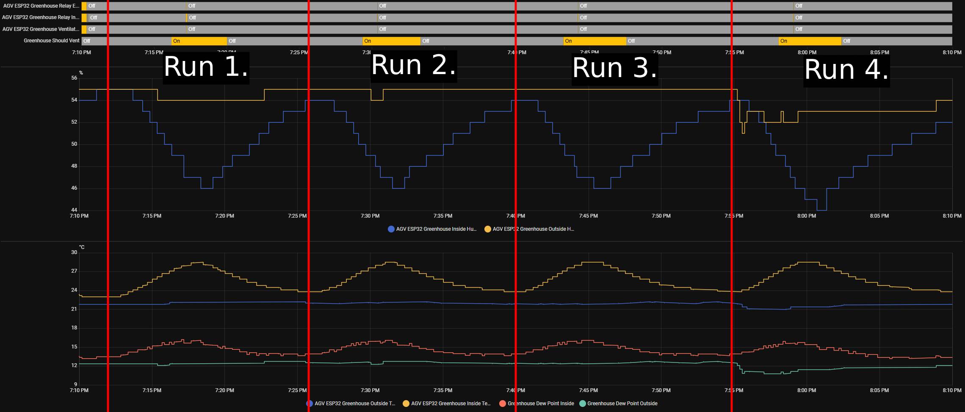This screenshot has height=412, width=965.
Task: Click the yellow Inside Temperature legend dot
Action: [406, 404]
